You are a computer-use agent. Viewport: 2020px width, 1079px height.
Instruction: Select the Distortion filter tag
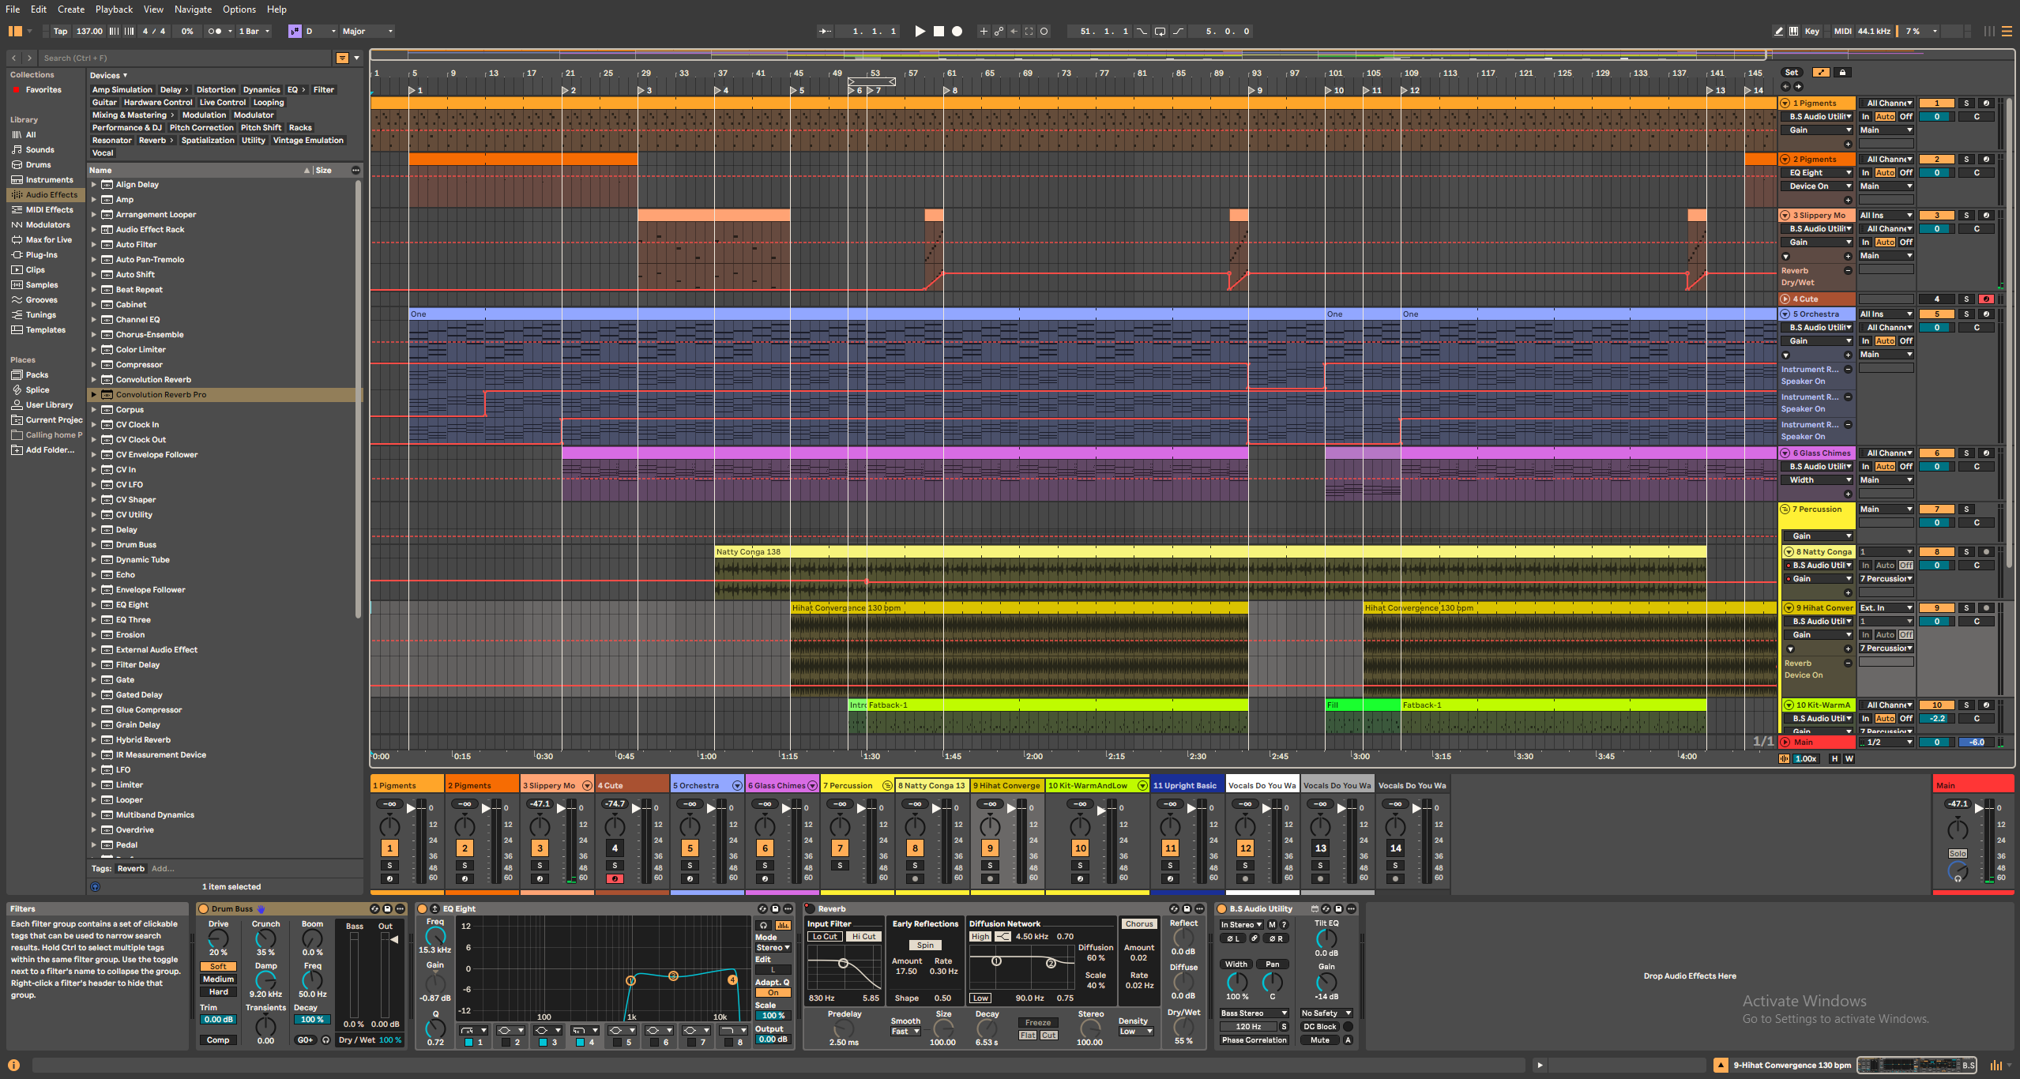[x=216, y=90]
